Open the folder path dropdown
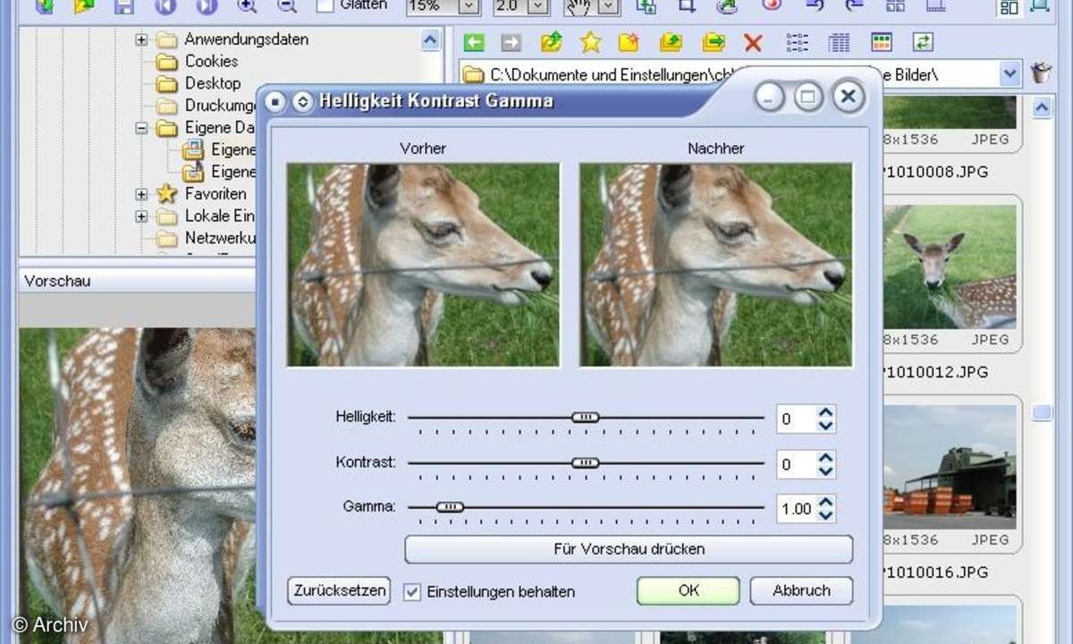The width and height of the screenshot is (1073, 644). tap(1010, 74)
